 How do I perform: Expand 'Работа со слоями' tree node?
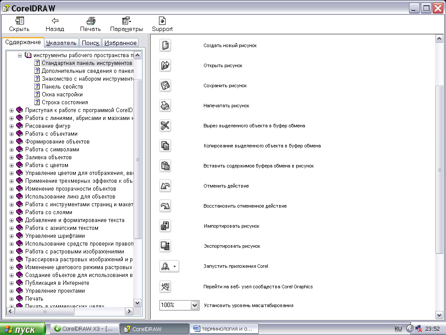[11, 212]
